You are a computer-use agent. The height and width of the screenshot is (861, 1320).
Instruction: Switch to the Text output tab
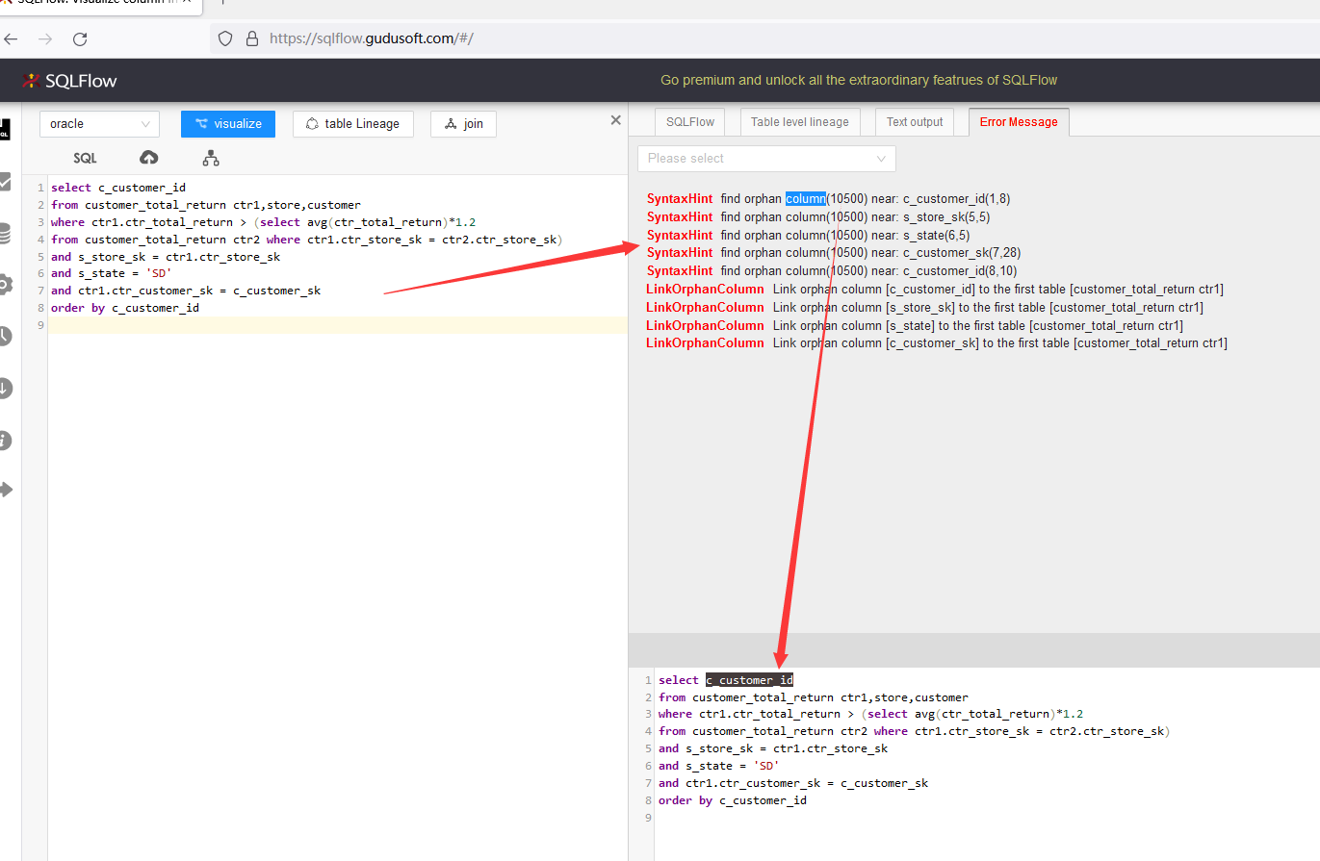(x=913, y=121)
